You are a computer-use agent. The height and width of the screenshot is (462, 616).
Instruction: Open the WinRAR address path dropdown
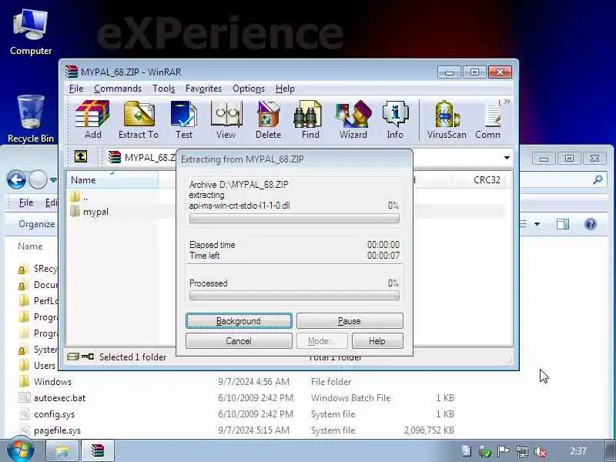coord(507,158)
